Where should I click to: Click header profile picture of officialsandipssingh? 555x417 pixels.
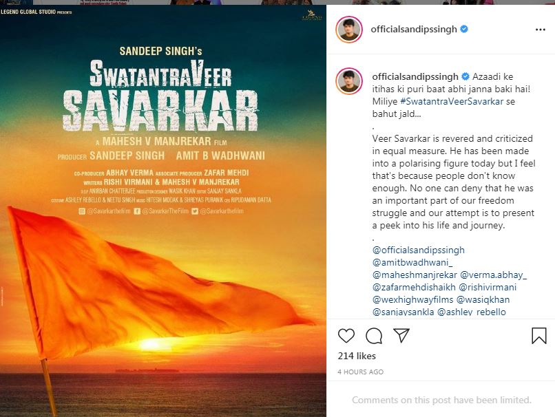click(349, 30)
